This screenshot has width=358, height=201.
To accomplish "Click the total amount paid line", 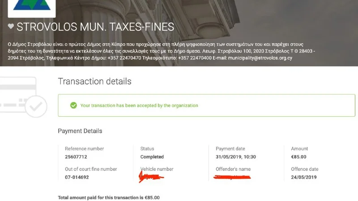I will [x=108, y=197].
